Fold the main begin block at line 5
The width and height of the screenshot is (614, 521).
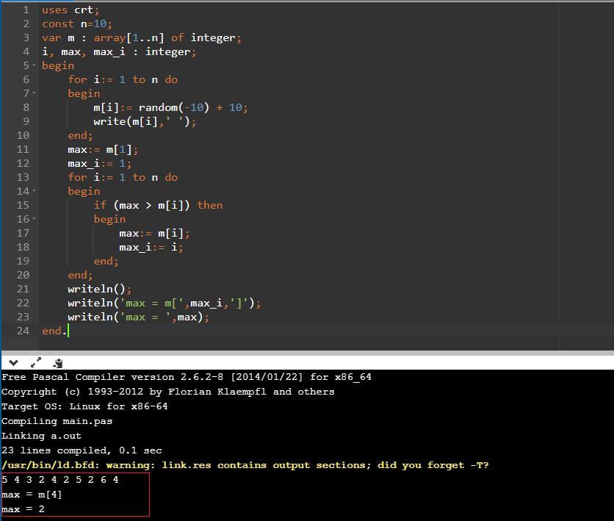[x=34, y=65]
